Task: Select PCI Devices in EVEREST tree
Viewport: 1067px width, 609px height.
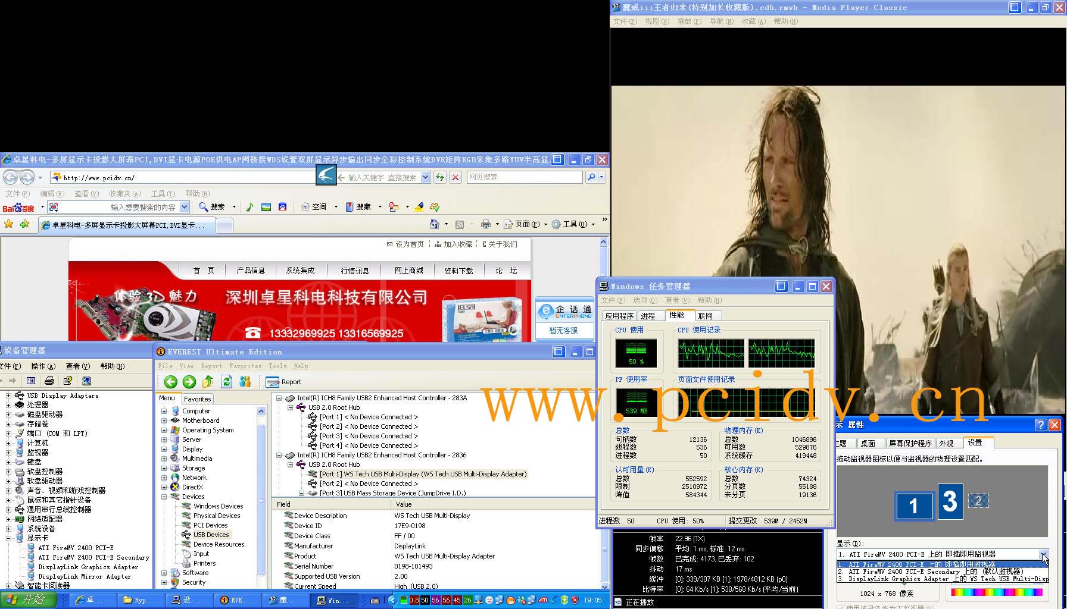Action: coord(210,525)
